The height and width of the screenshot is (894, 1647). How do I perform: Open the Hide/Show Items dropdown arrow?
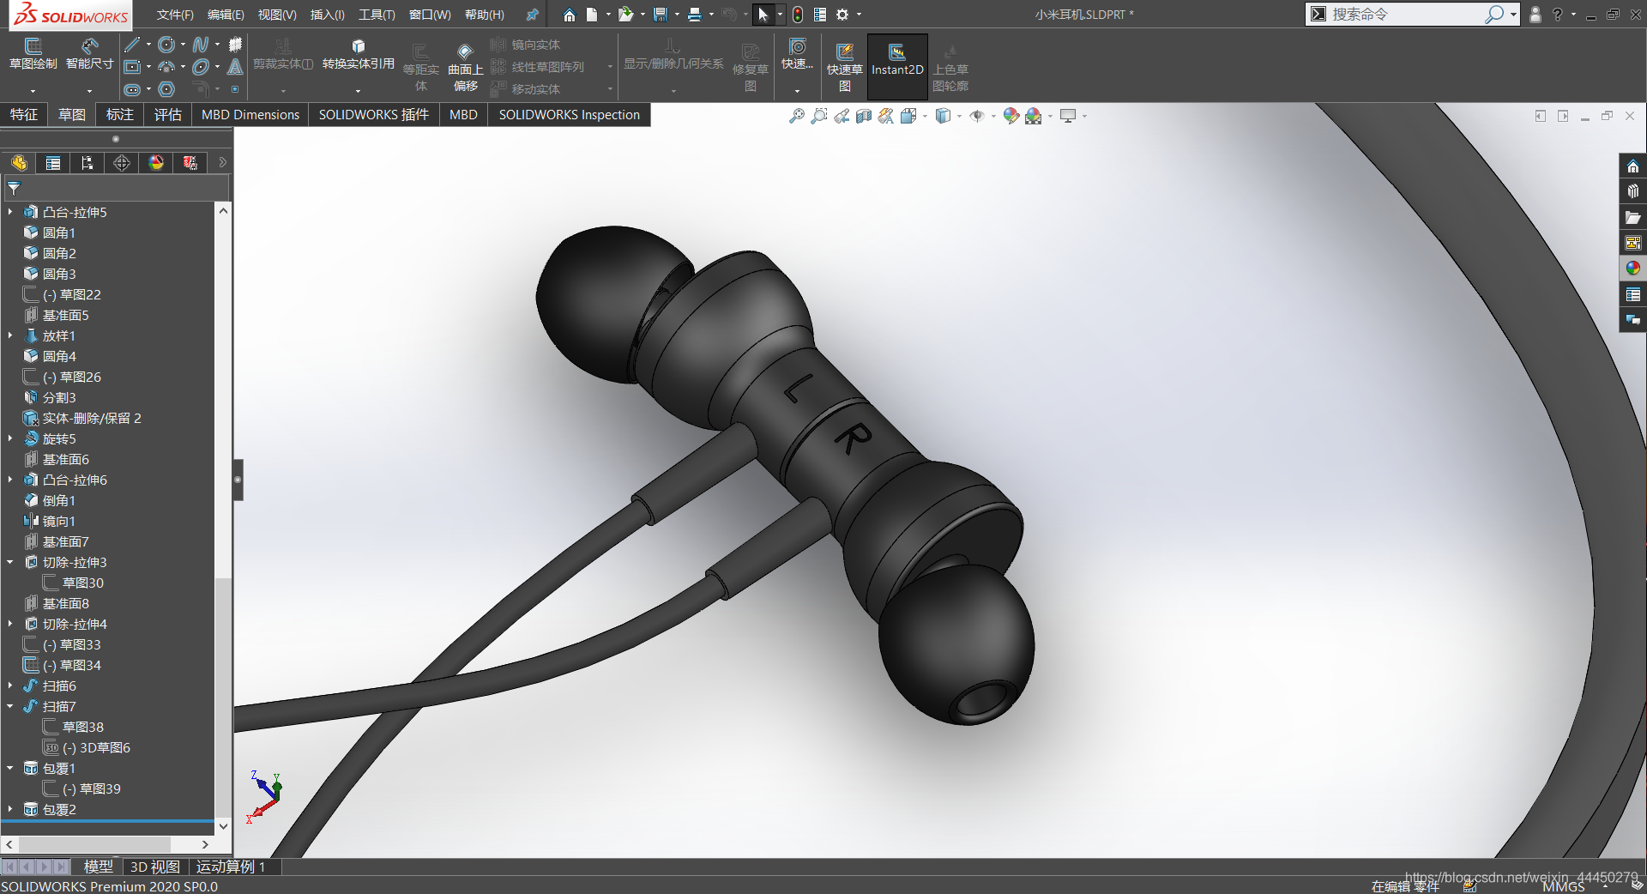pyautogui.click(x=993, y=116)
